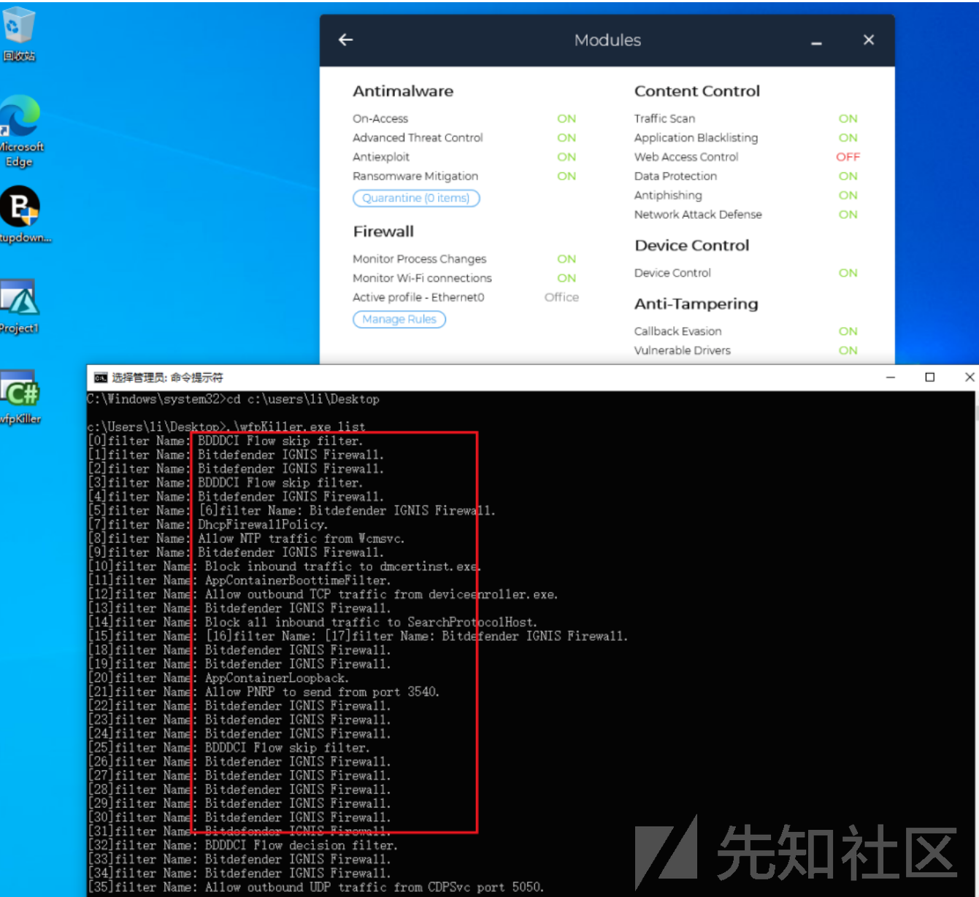The image size is (979, 897).
Task: Open the wfpKiller C# desktop icon
Action: (x=20, y=398)
